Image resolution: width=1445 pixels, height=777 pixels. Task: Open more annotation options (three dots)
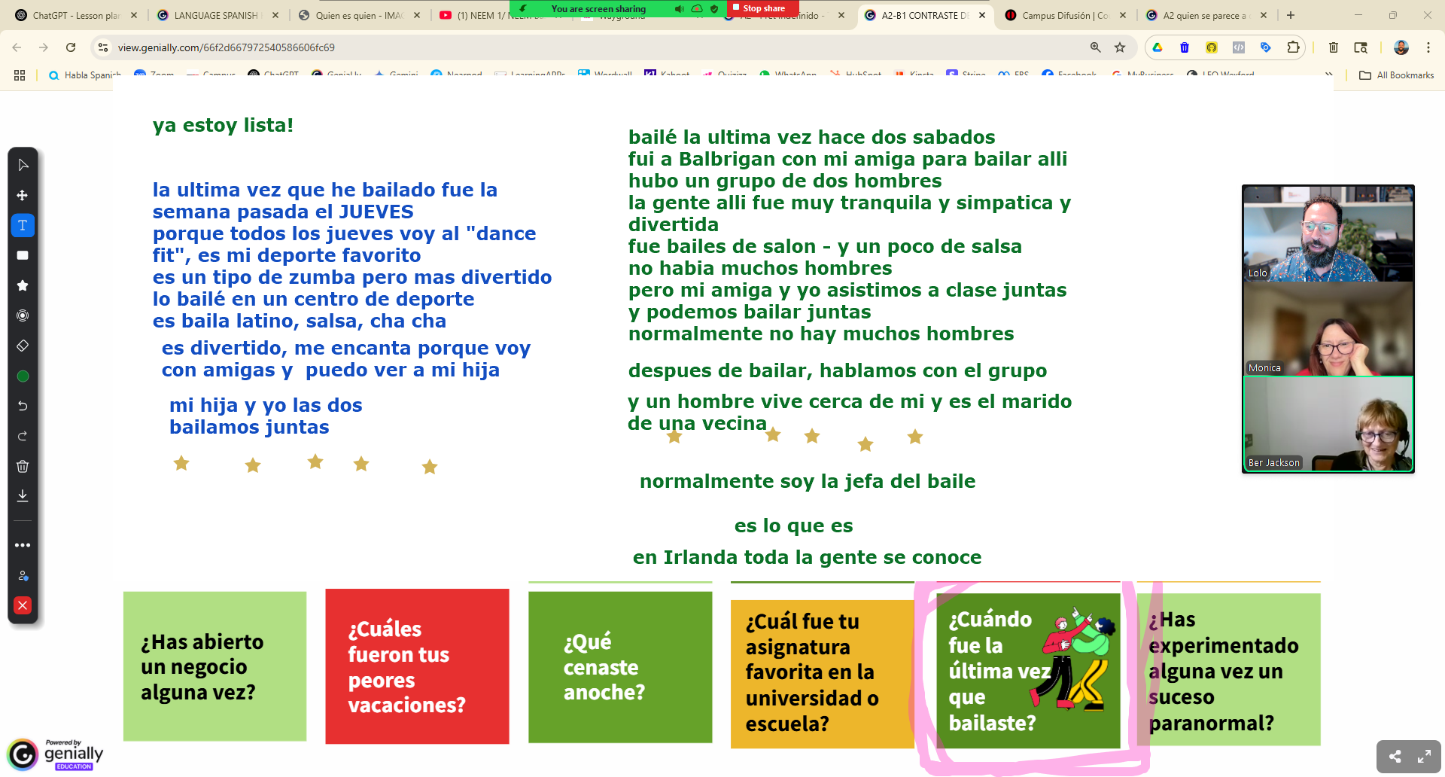point(23,545)
